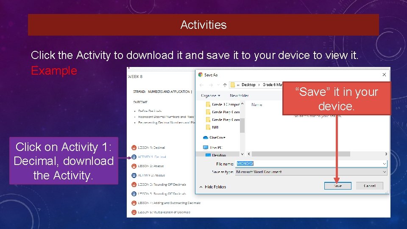Click the blue icon beside Rounding Off Decimals
The height and width of the screenshot is (229, 407).
(134, 194)
